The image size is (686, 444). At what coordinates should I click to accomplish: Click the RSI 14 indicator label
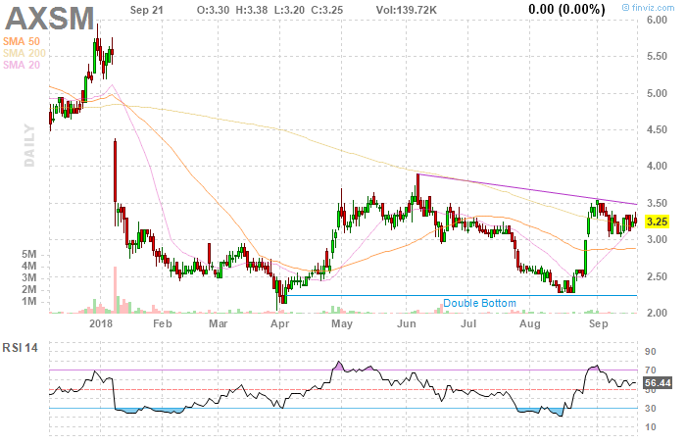(21, 348)
